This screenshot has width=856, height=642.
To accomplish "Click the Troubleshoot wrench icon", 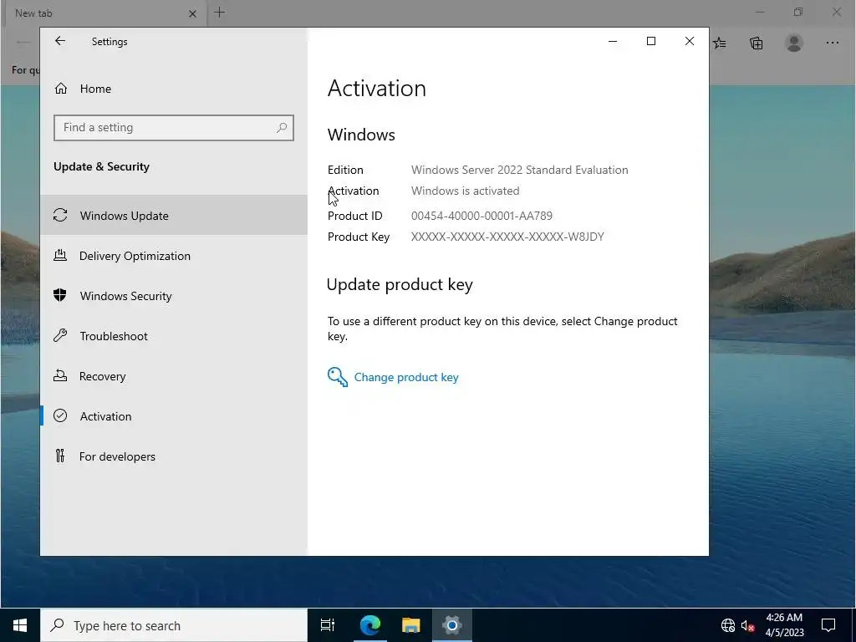I will click(60, 335).
